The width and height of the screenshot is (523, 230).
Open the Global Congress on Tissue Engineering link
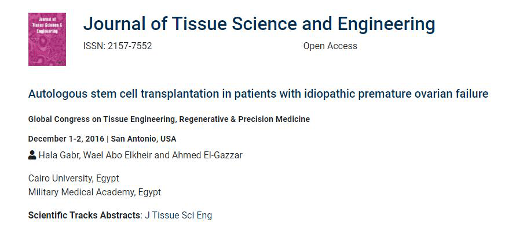click(169, 119)
